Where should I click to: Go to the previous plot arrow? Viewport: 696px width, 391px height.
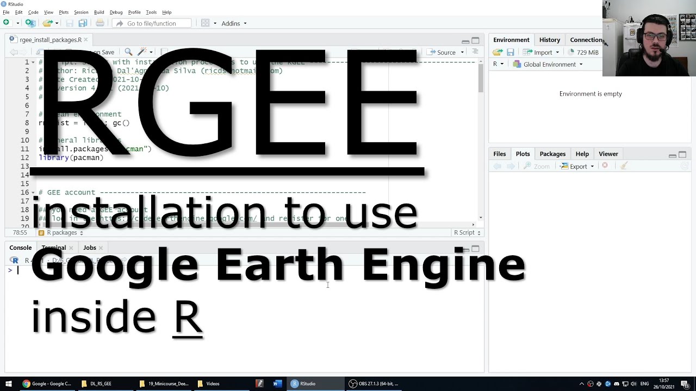[497, 166]
